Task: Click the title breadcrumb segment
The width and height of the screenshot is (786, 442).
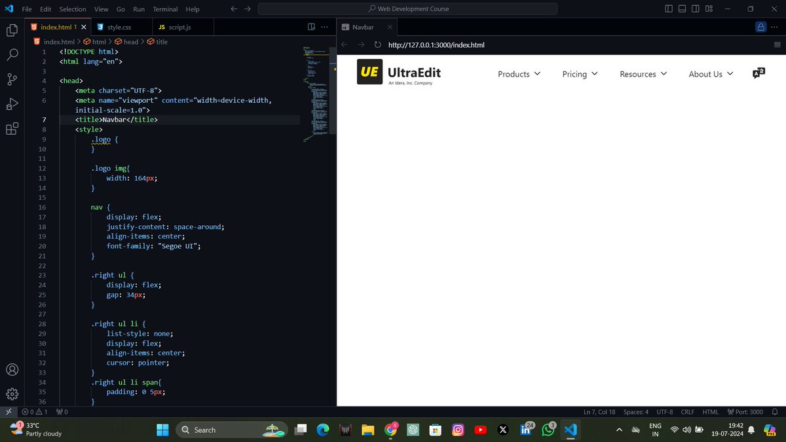Action: (157, 41)
